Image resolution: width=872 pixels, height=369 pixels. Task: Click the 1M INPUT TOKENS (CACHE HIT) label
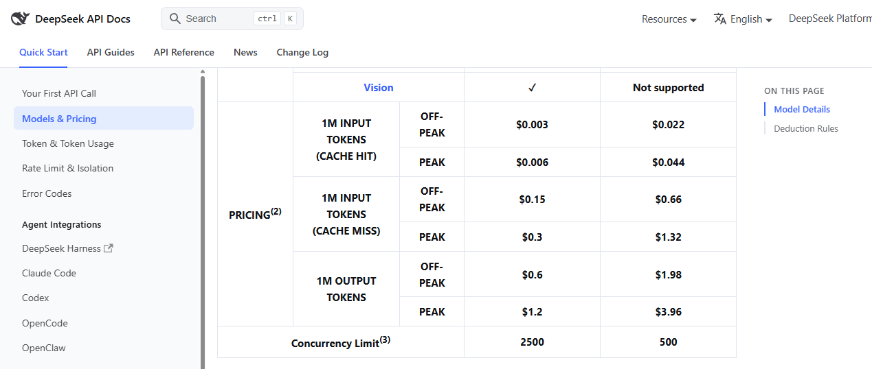coord(346,140)
